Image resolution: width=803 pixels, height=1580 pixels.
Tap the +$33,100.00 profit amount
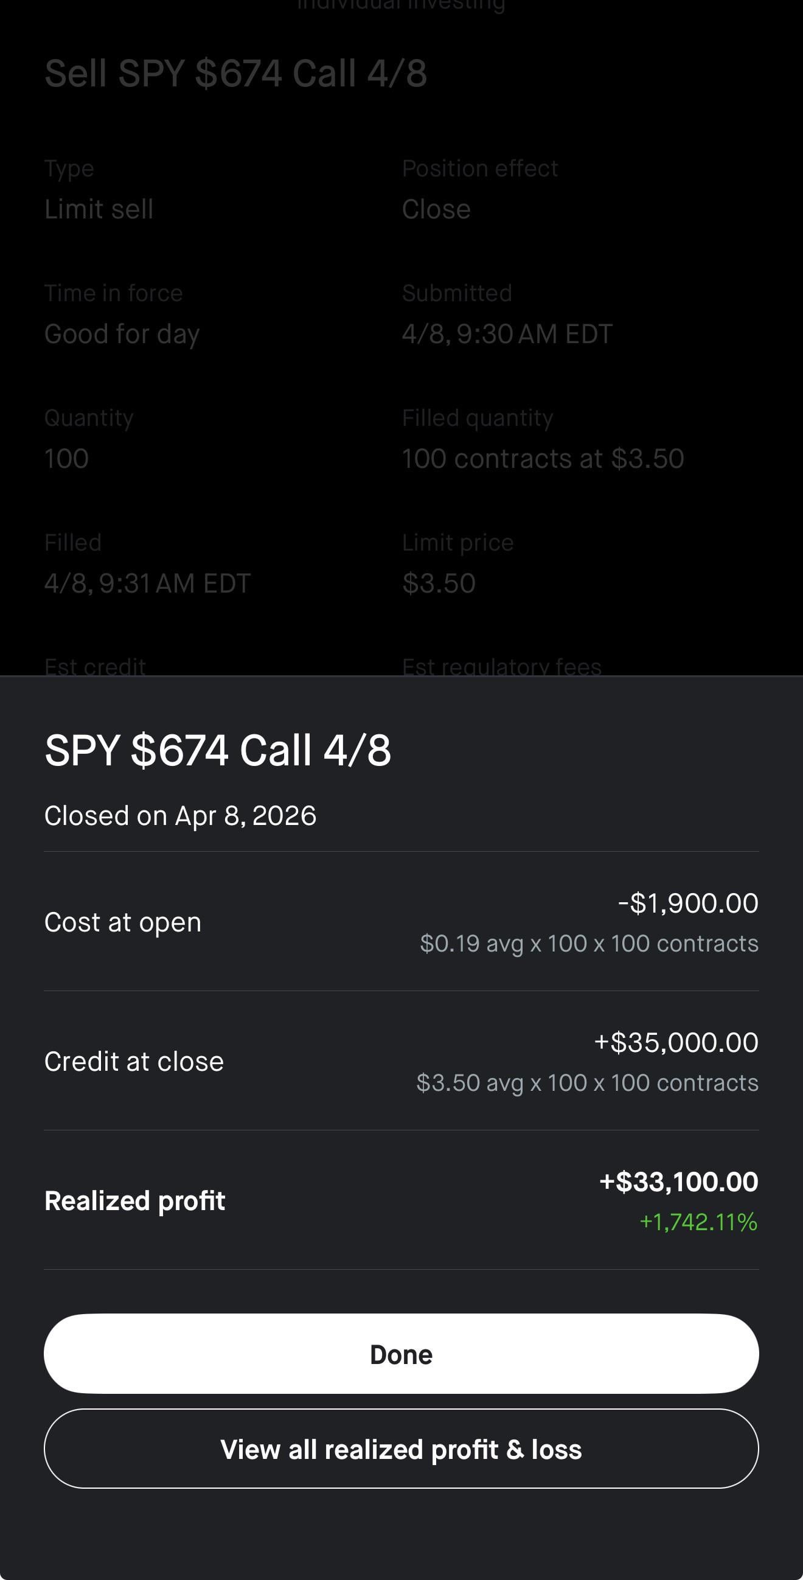pyautogui.click(x=678, y=1182)
